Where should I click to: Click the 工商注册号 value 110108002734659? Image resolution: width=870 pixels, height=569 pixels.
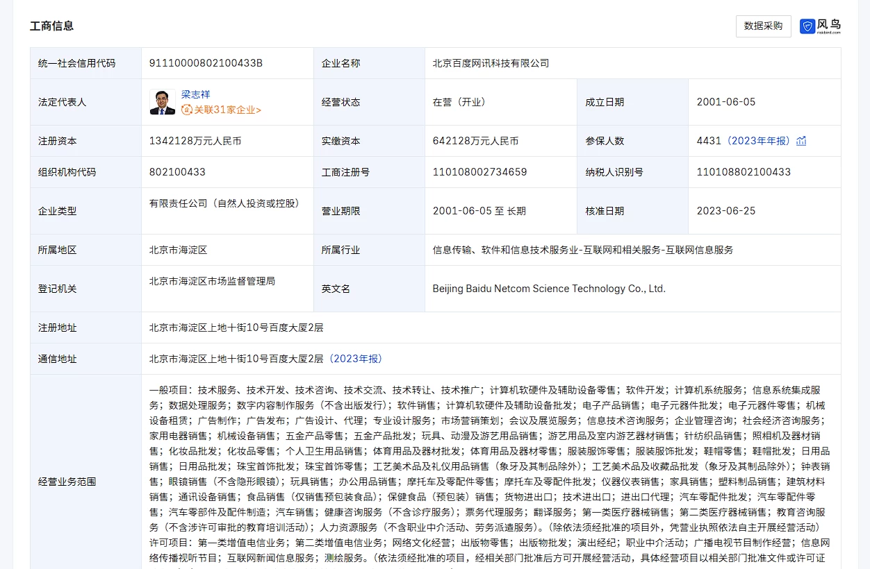479,172
